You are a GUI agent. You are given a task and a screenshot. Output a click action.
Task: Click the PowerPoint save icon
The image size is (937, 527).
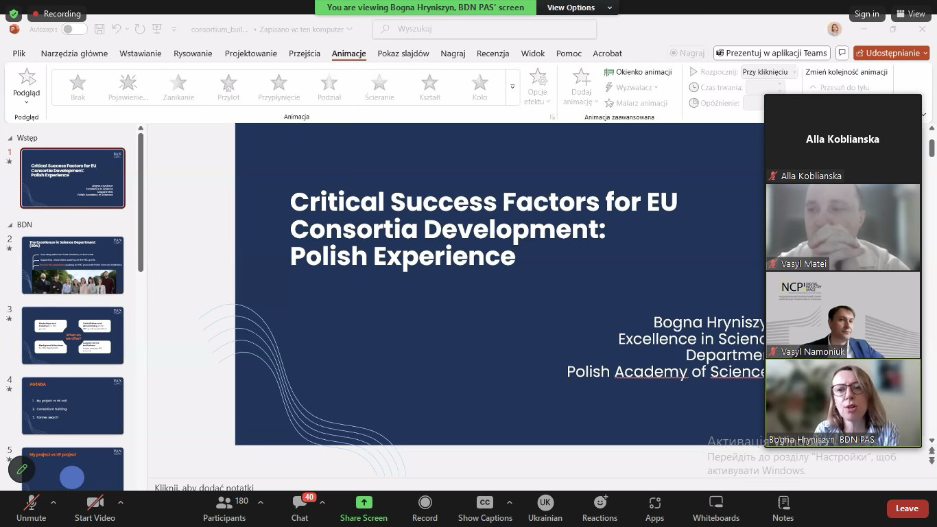(x=99, y=29)
